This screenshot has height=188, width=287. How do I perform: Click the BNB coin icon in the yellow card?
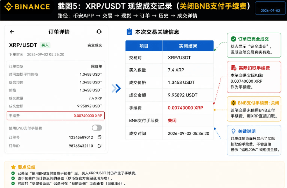[x=233, y=103]
